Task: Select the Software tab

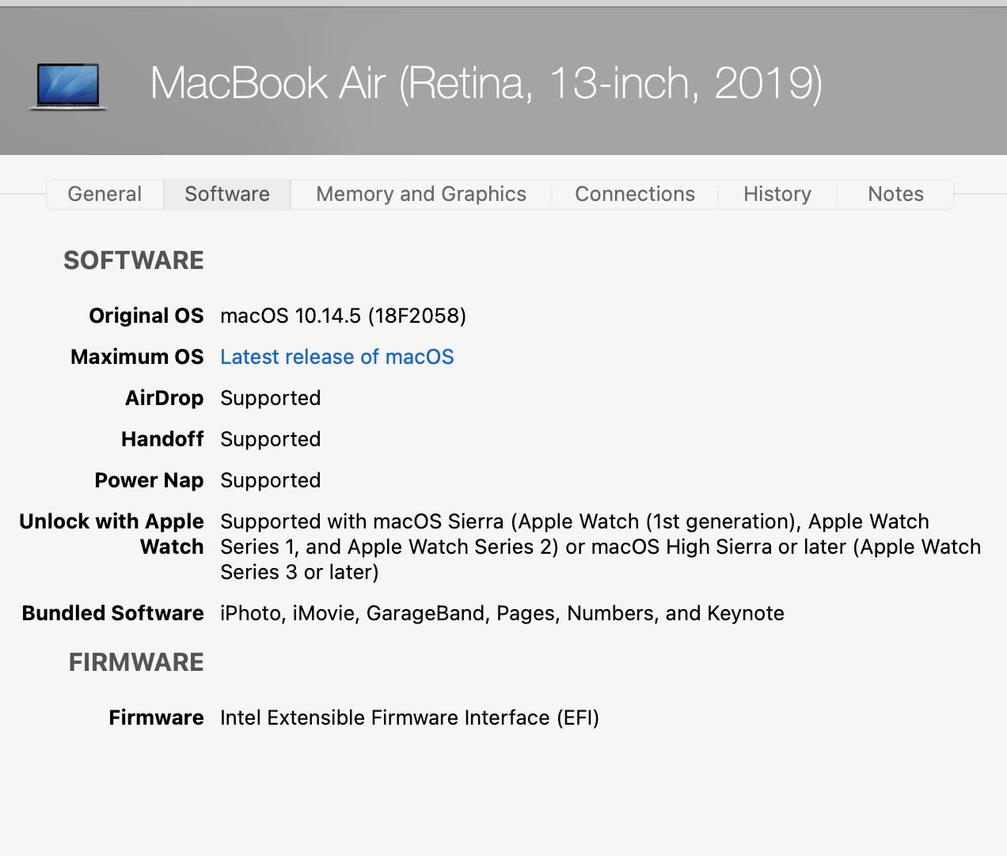Action: 227,194
